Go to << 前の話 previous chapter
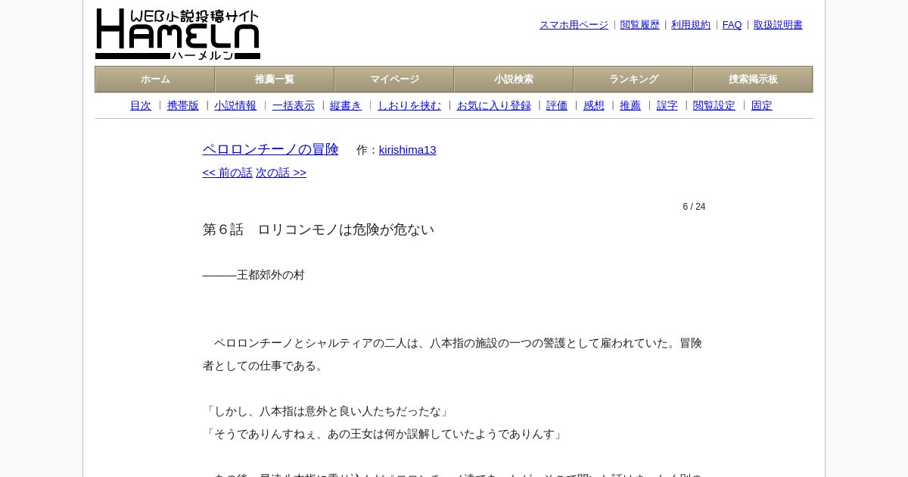This screenshot has width=908, height=477. point(228,173)
